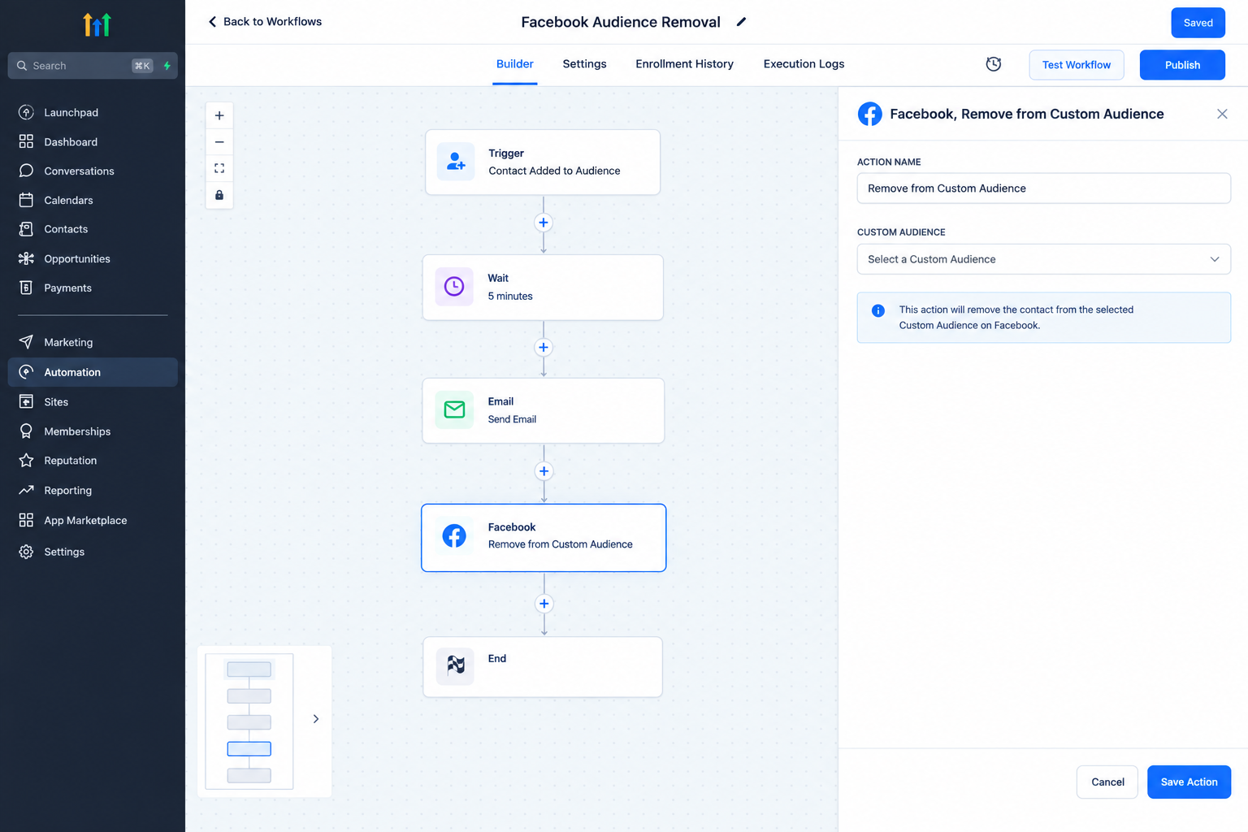Select the Facebook Remove from Custom Audience node
1248x832 pixels.
[544, 538]
